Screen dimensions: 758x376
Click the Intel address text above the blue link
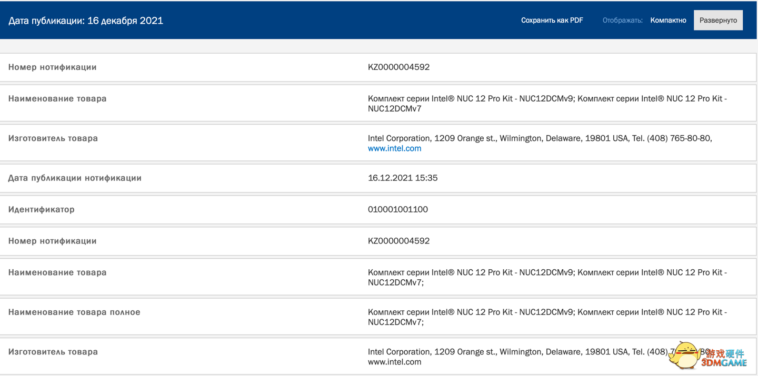pyautogui.click(x=540, y=138)
